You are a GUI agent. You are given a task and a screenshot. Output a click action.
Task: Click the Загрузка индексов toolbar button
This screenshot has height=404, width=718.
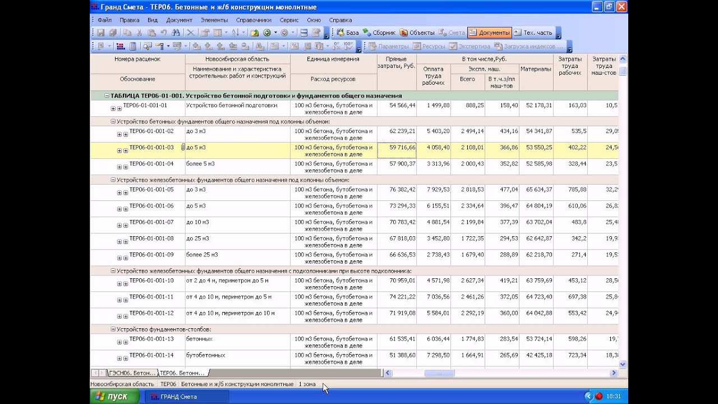coord(529,46)
